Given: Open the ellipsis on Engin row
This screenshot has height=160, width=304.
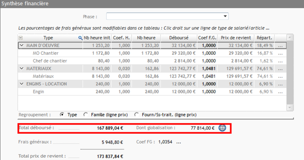Looking at the screenshot, I should pyautogui.click(x=280, y=92).
